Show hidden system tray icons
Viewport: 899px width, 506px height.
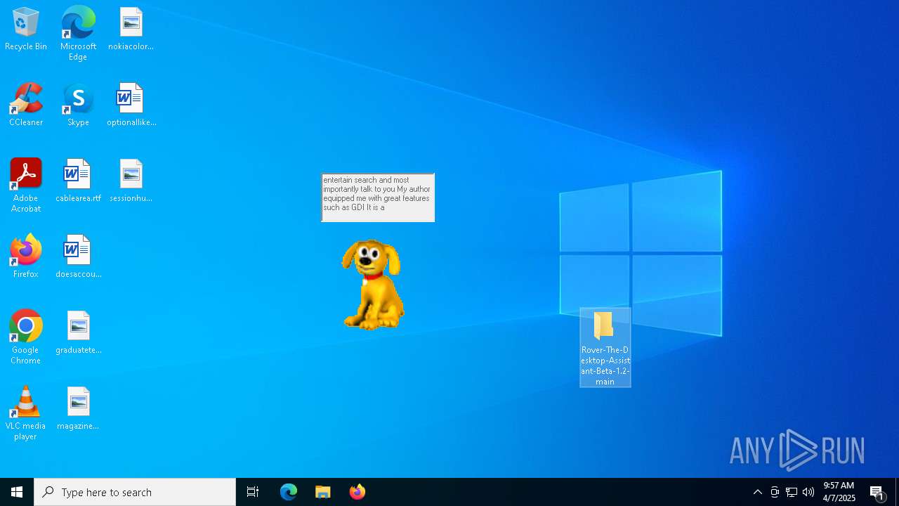click(758, 492)
